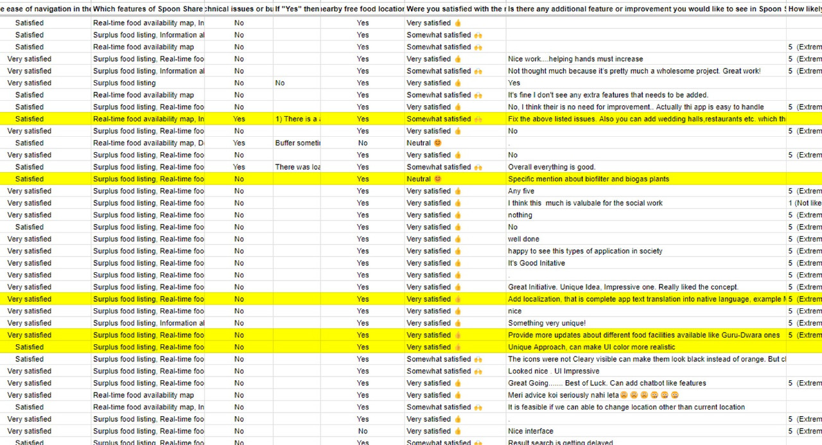Click the "Fix the above listed issues" cell
822x445 pixels.
[x=646, y=119]
